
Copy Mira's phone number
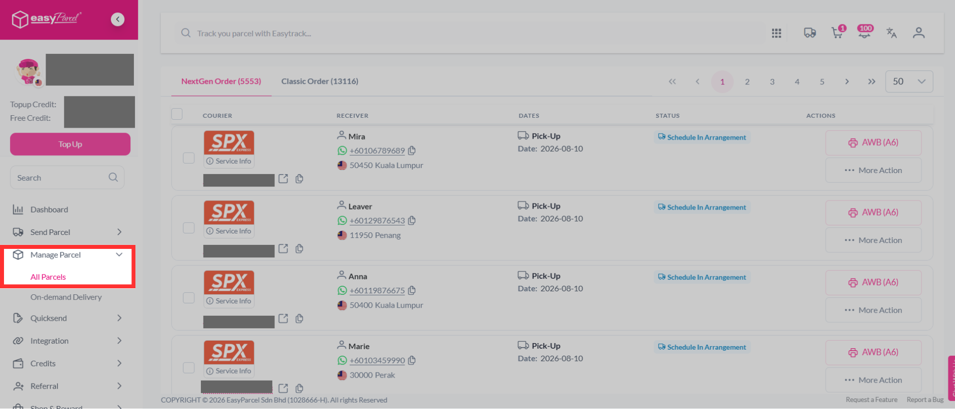pos(412,151)
